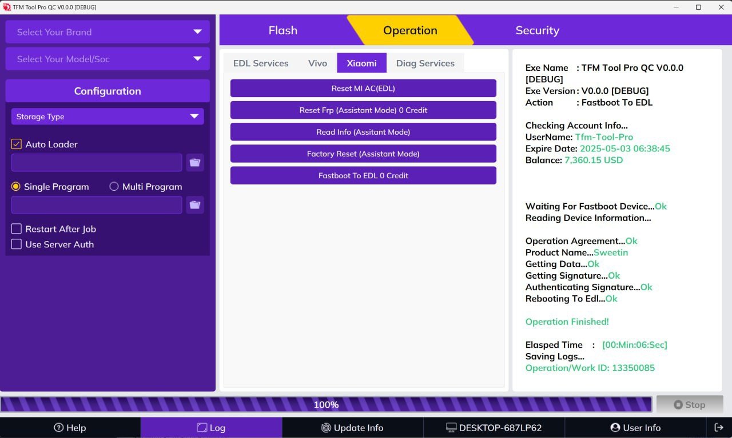Open the EDL Services sub-tab
Image resolution: width=732 pixels, height=438 pixels.
click(x=261, y=63)
